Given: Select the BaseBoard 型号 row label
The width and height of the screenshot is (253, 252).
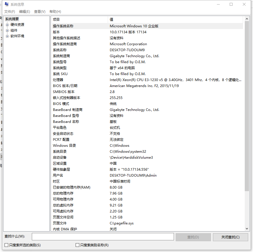Looking at the screenshot, I should pyautogui.click(x=66, y=116).
